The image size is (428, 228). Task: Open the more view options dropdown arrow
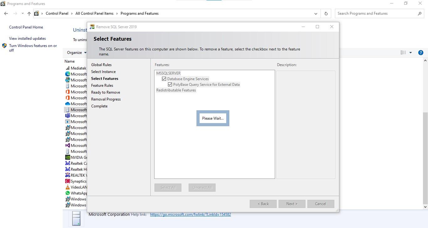click(x=410, y=53)
